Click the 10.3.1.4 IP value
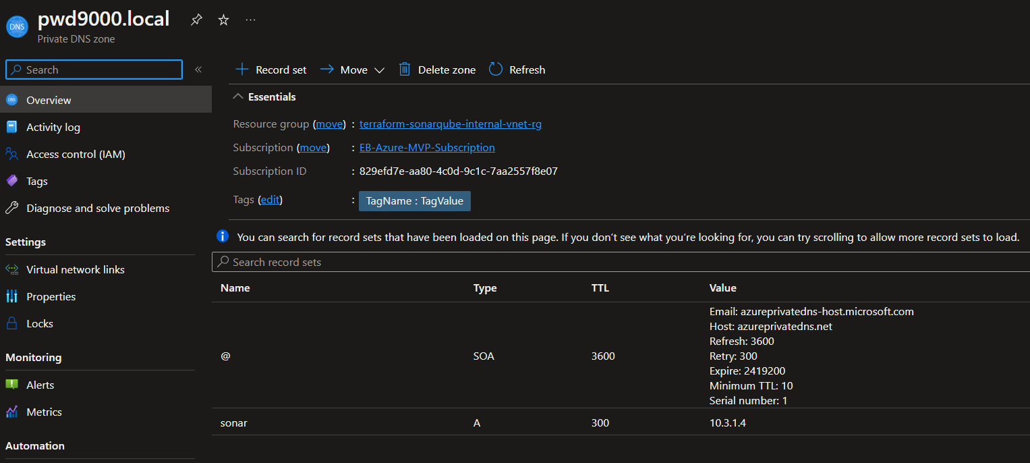1030x463 pixels. [728, 423]
